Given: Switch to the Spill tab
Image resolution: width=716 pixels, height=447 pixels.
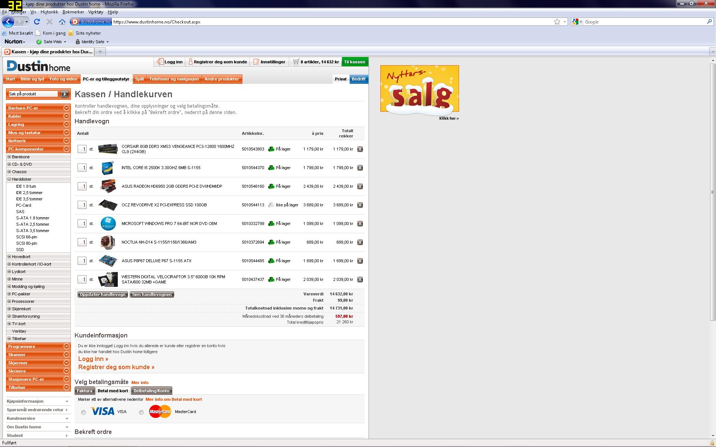Looking at the screenshot, I should point(139,79).
